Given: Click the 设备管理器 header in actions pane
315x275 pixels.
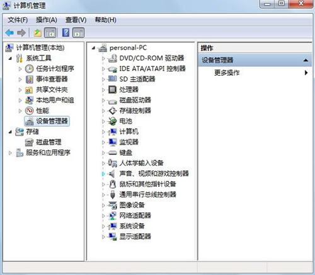Looking at the screenshot, I should click(x=255, y=60).
